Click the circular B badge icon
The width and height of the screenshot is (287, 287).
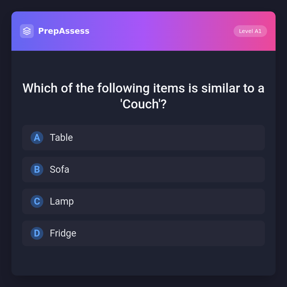pyautogui.click(x=37, y=170)
